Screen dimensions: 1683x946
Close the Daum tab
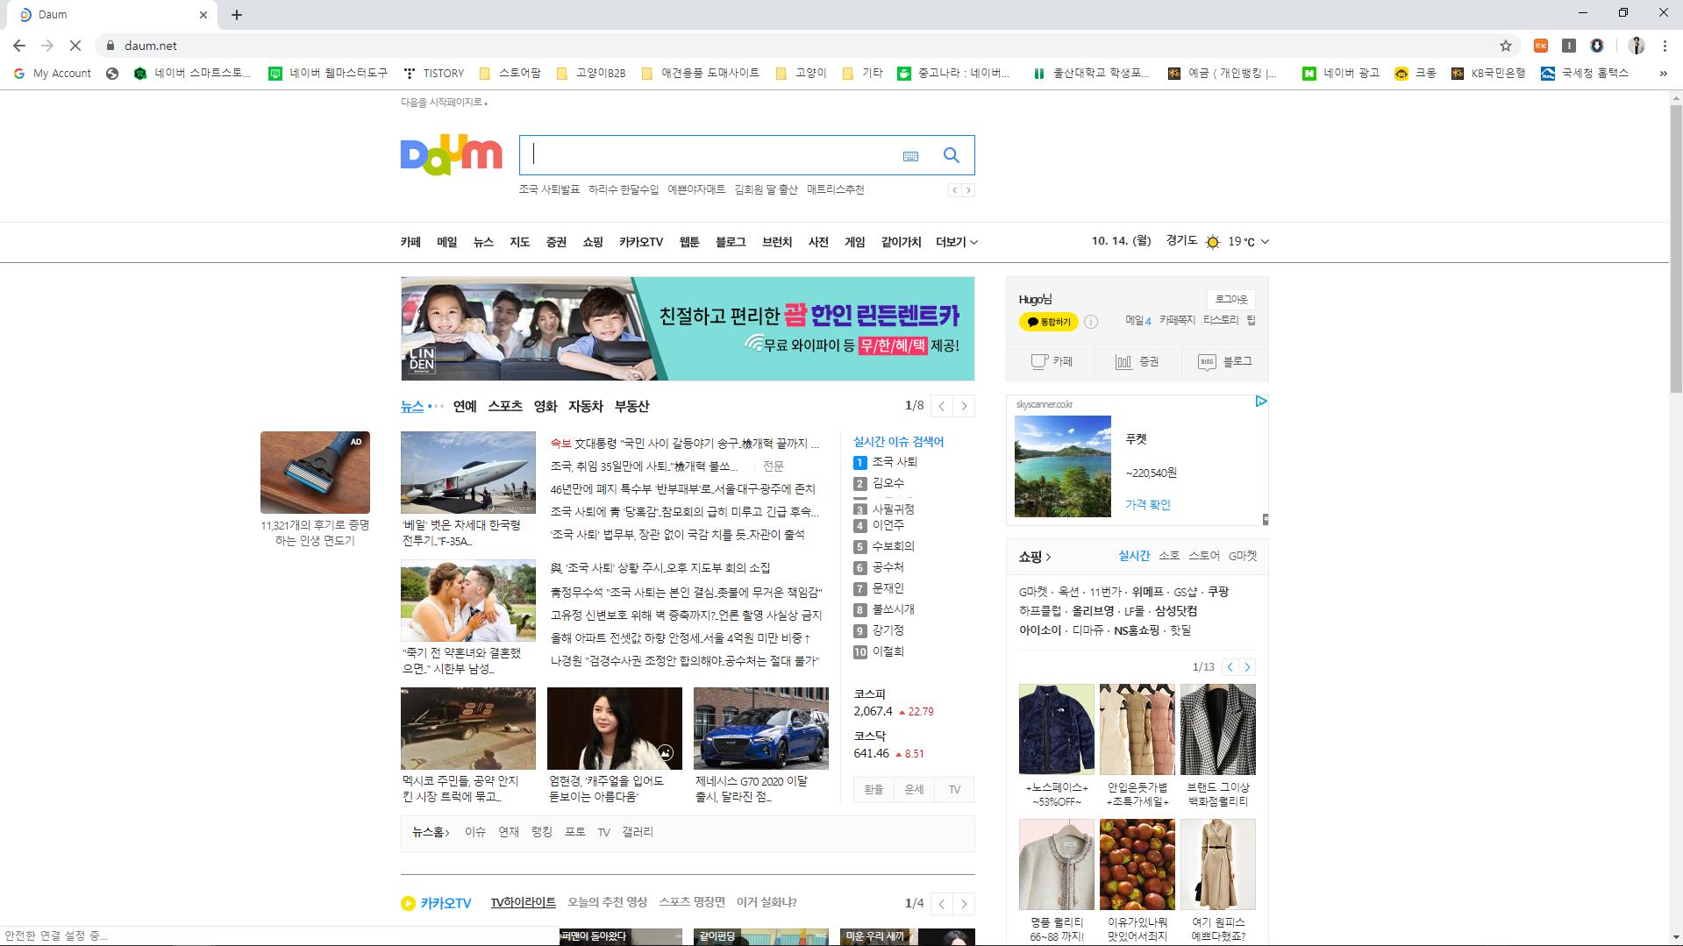(x=203, y=15)
